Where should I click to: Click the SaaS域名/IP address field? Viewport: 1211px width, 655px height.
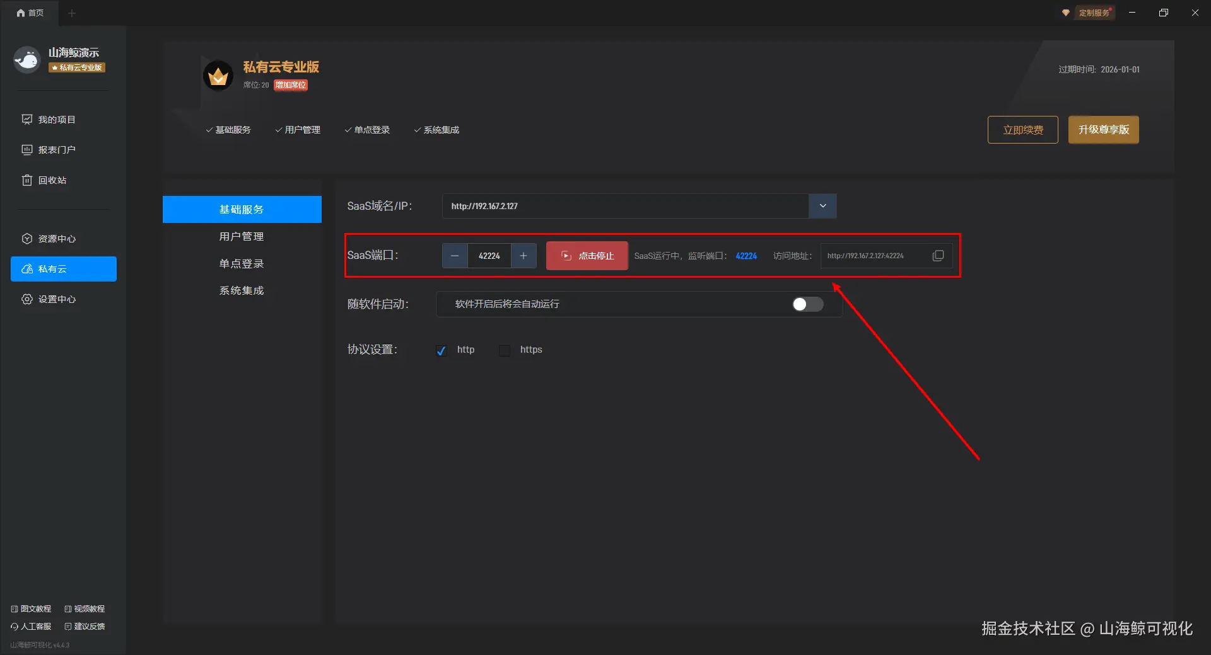[x=625, y=206]
